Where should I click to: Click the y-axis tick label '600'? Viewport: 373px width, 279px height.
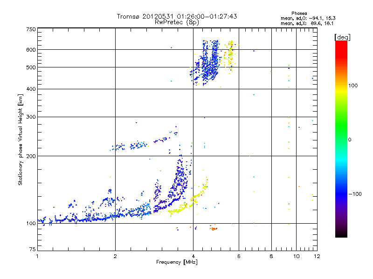31,50
